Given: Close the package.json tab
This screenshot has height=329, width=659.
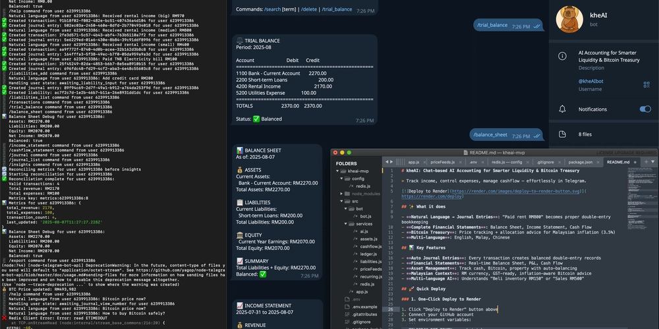Looking at the screenshot, I should point(598,162).
